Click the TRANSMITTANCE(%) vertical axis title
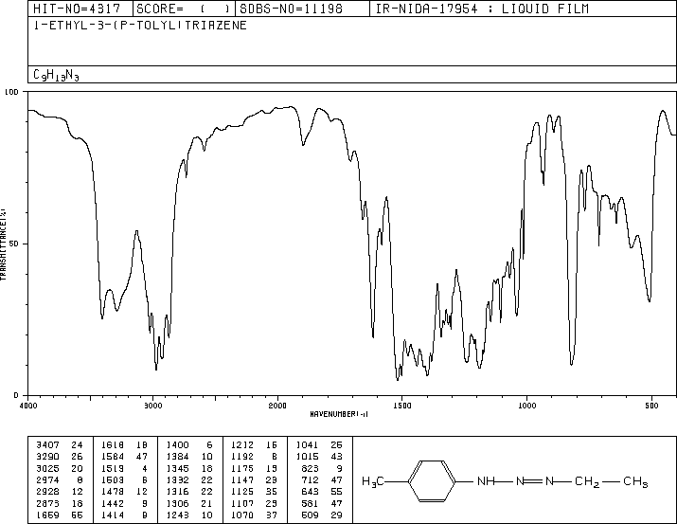This screenshot has width=677, height=524. click(x=3, y=244)
